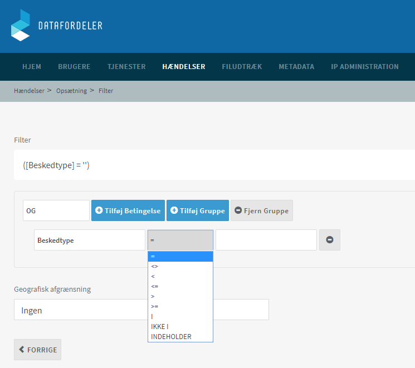The height and width of the screenshot is (368, 415).
Task: Open the Metadata navigation item
Action: point(296,67)
